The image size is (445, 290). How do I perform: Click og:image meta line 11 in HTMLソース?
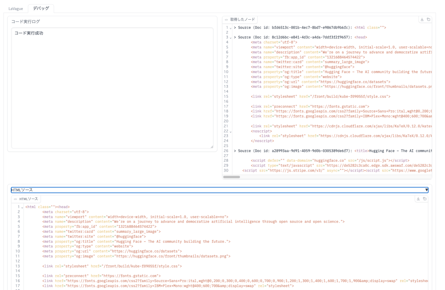[136, 256]
